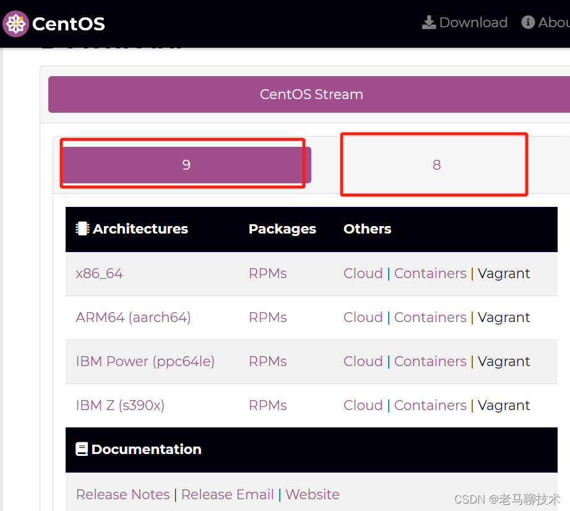Click the info circle icon next to About
The image size is (570, 511).
pos(529,22)
